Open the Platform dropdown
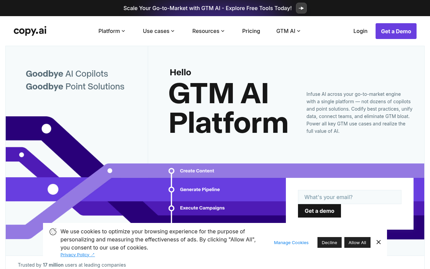This screenshot has width=430, height=269. (112, 31)
